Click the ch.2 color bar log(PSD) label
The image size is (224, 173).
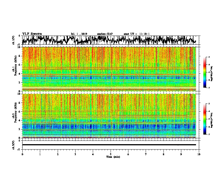[212, 120]
